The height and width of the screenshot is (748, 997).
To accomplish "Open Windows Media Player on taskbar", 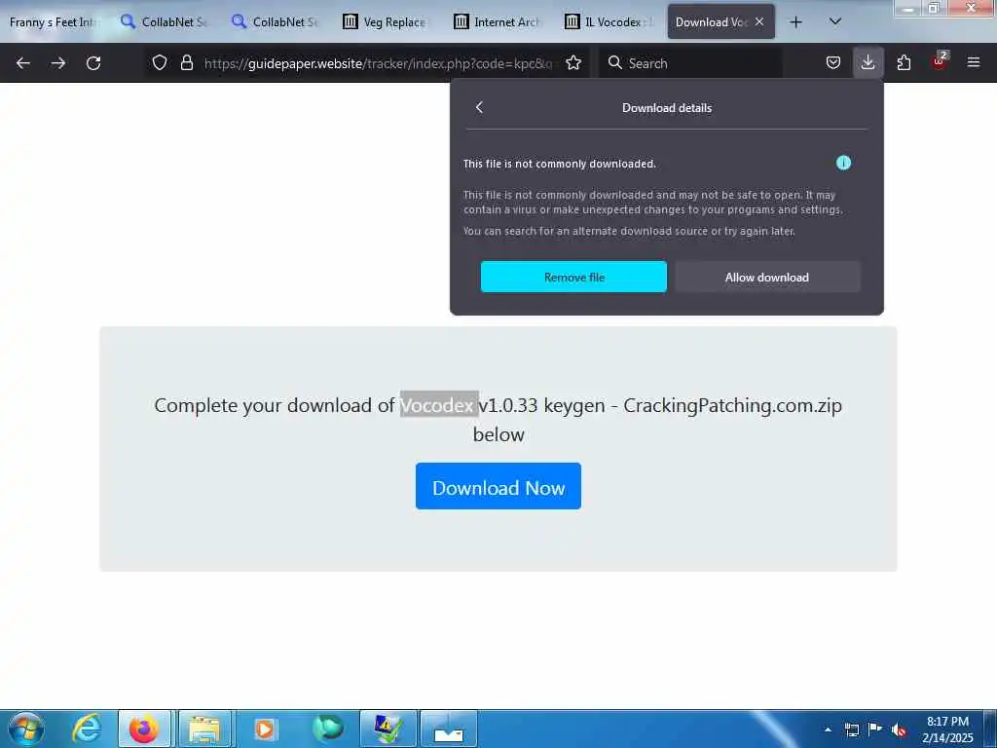I will [265, 729].
